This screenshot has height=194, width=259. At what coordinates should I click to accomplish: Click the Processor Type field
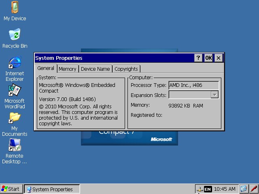pyautogui.click(x=194, y=85)
